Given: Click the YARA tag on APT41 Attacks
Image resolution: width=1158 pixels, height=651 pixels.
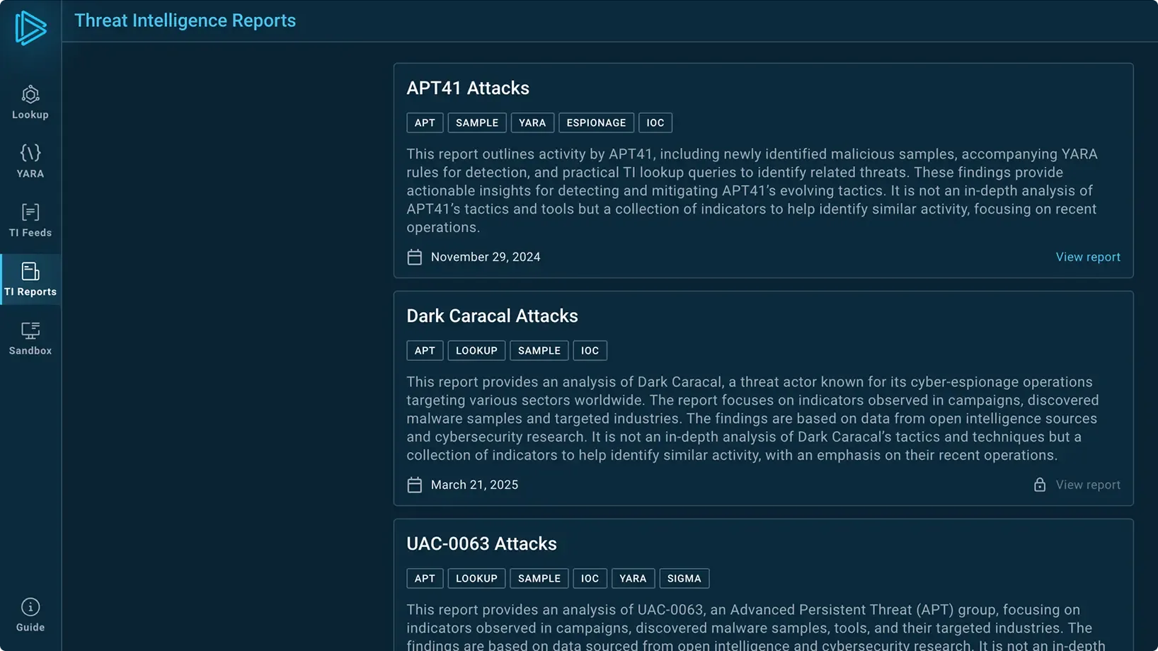Looking at the screenshot, I should click(x=532, y=122).
